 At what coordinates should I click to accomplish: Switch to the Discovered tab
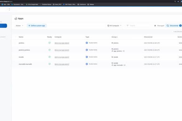click(174, 25)
